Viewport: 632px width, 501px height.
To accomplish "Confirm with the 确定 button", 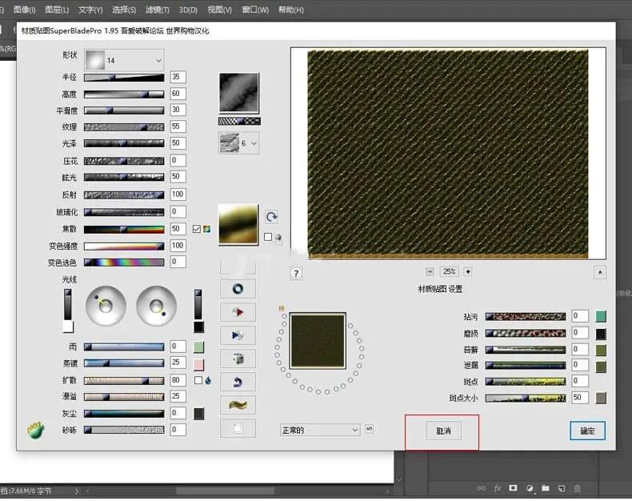I will point(587,431).
